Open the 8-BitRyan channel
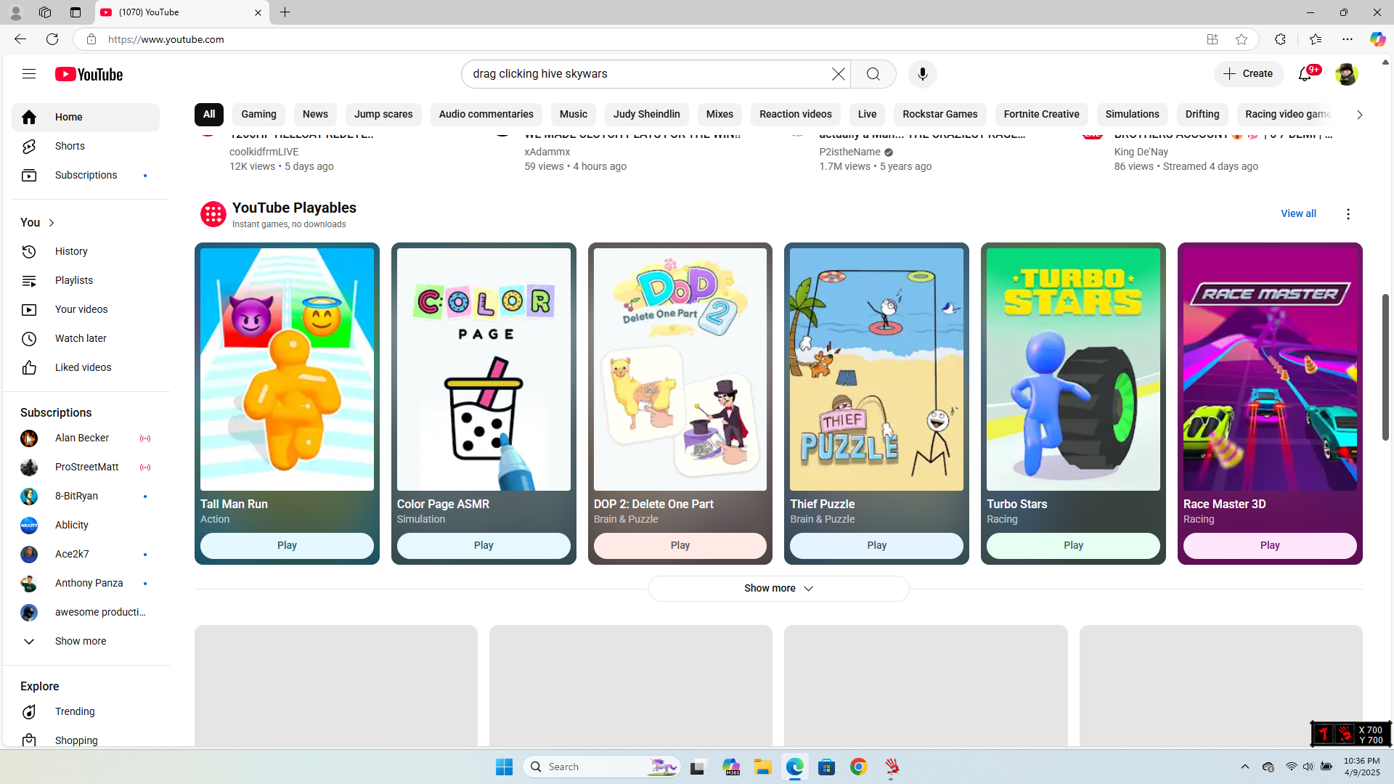 click(86, 497)
